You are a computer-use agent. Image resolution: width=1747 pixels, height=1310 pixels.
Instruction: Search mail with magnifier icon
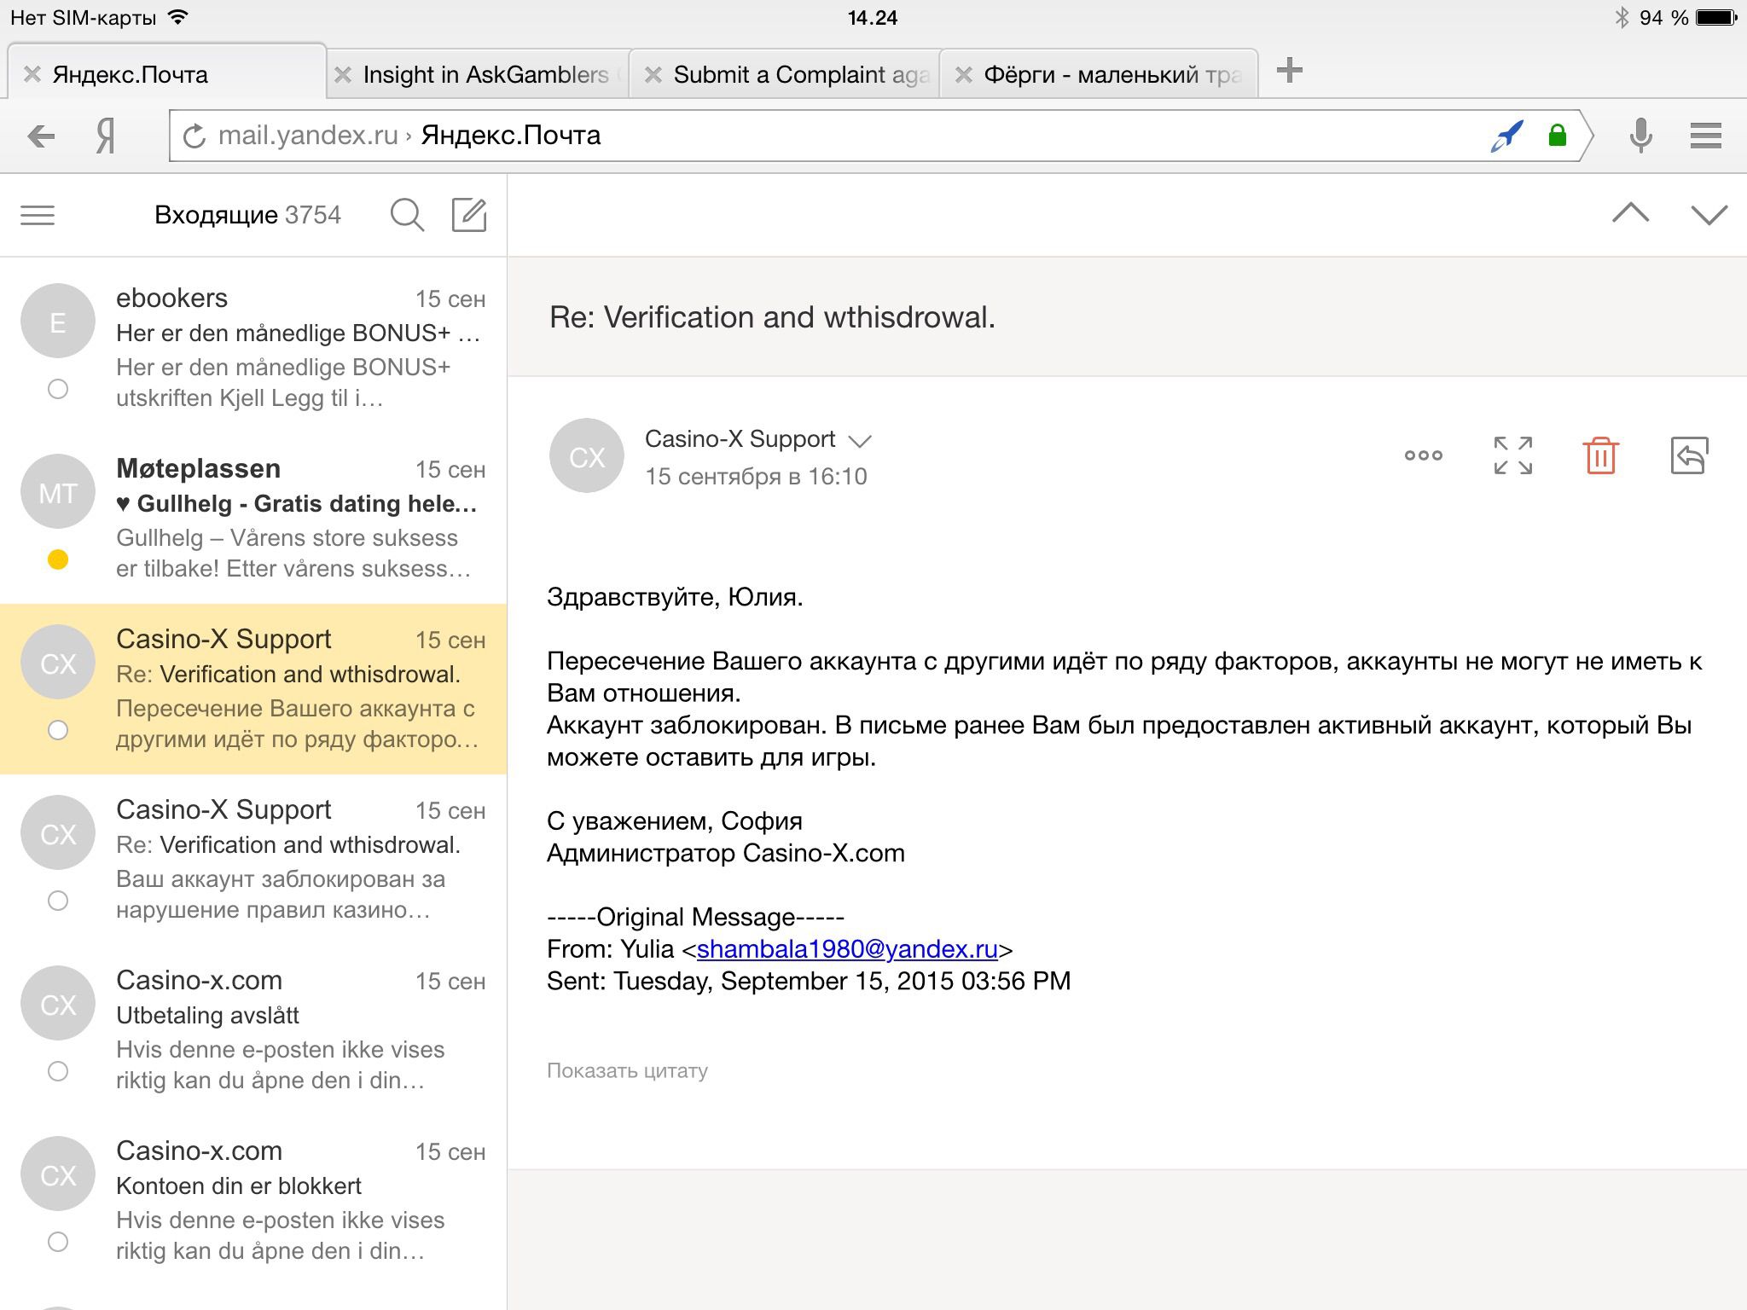(407, 215)
